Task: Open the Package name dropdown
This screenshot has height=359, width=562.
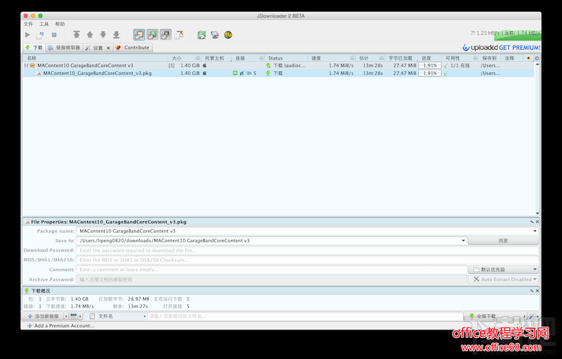Action: [535, 231]
